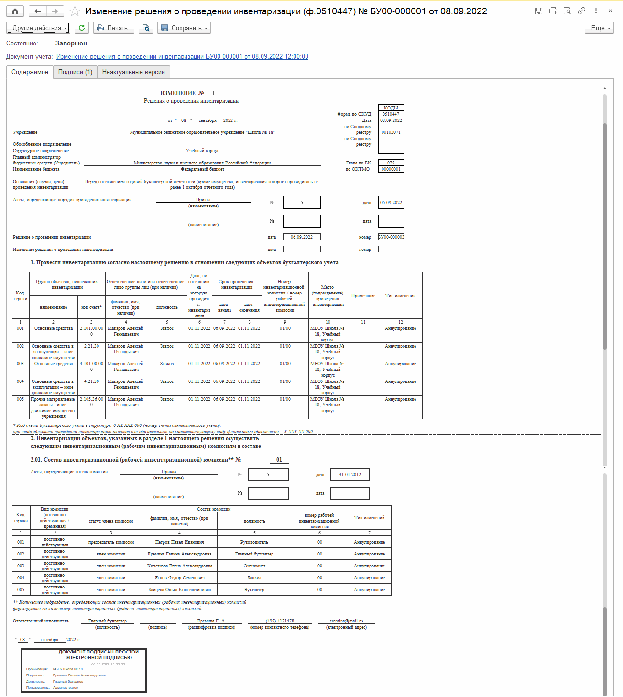
Task: Click the commission order date 31.01.2012
Action: click(350, 475)
